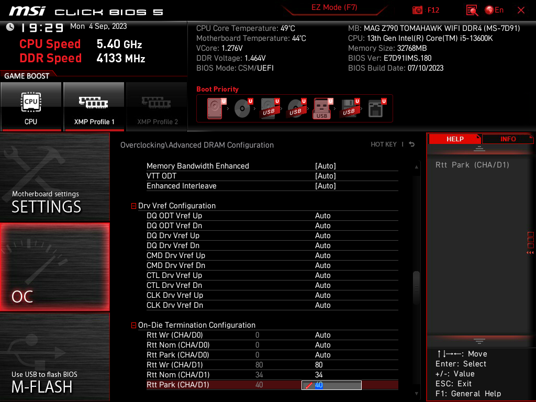Go back using the return arrow icon
Screen dimensions: 536x402
tap(412, 144)
